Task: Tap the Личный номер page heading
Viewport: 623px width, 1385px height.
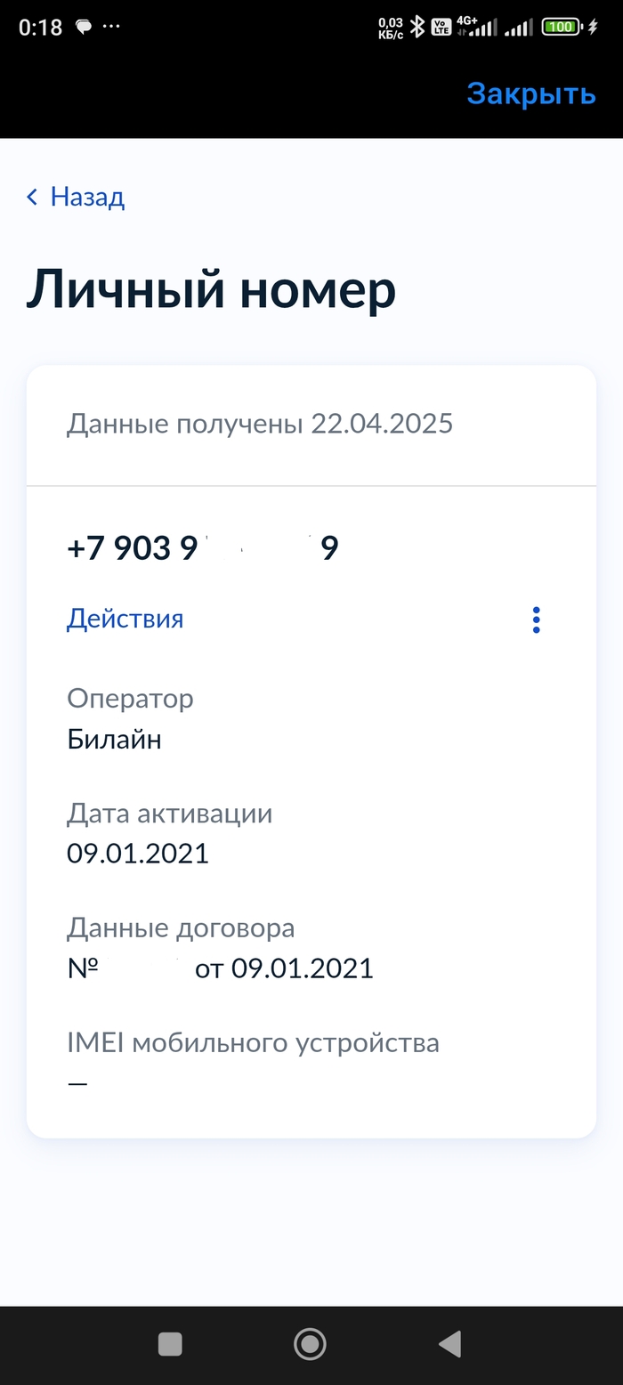Action: 211,290
